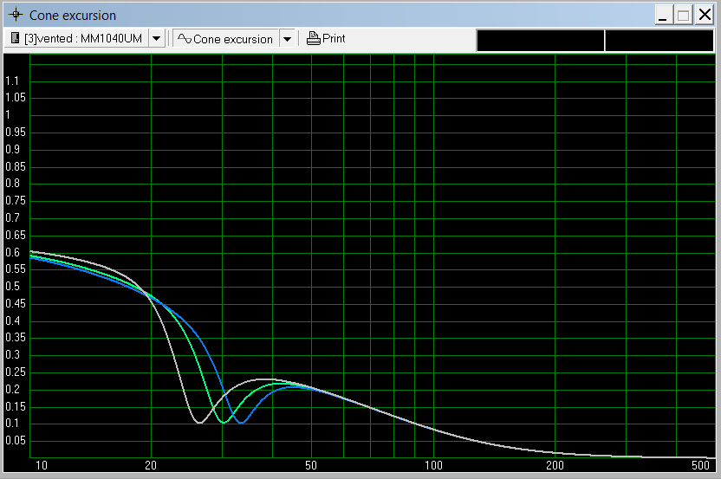Select the [3]vented : MM1040UM project box
The height and width of the screenshot is (479, 721).
tap(76, 39)
